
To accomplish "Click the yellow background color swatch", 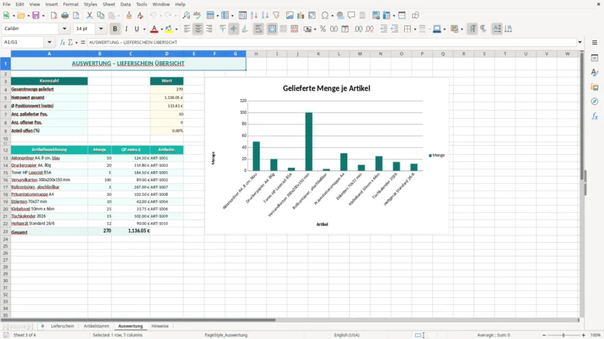I will coord(169,29).
